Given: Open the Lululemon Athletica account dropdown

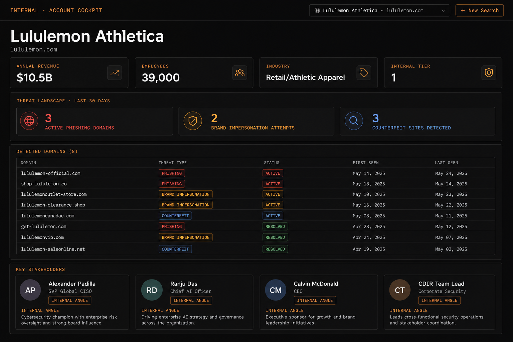Looking at the screenshot, I should [x=380, y=10].
